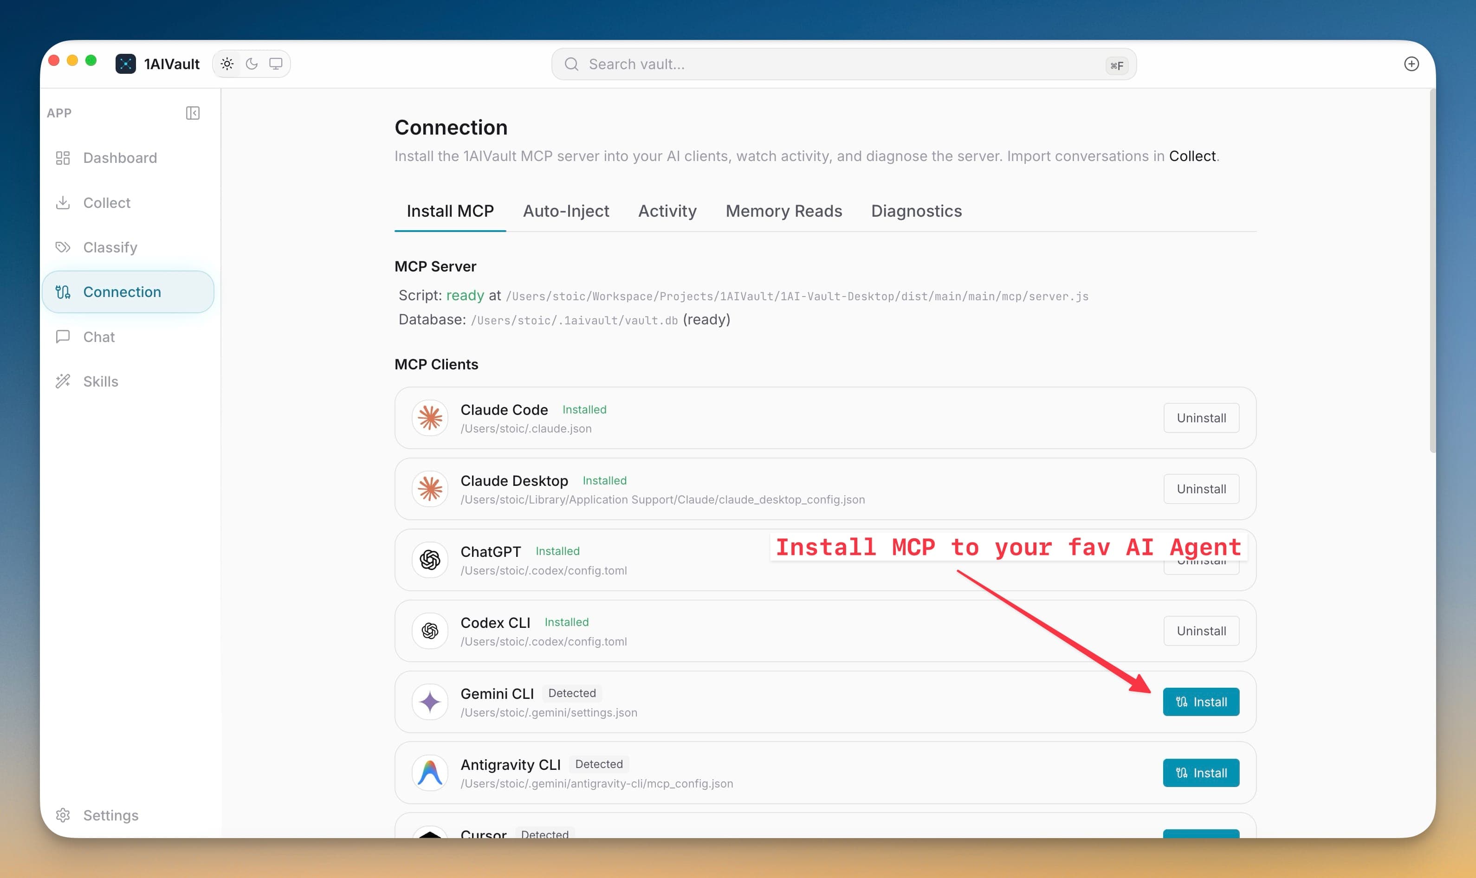
Task: Click the Claude Code logo icon
Action: [430, 418]
